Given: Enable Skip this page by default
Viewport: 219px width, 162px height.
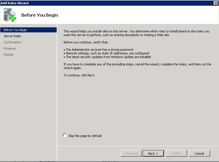Looking at the screenshot, I should pyautogui.click(x=65, y=136).
